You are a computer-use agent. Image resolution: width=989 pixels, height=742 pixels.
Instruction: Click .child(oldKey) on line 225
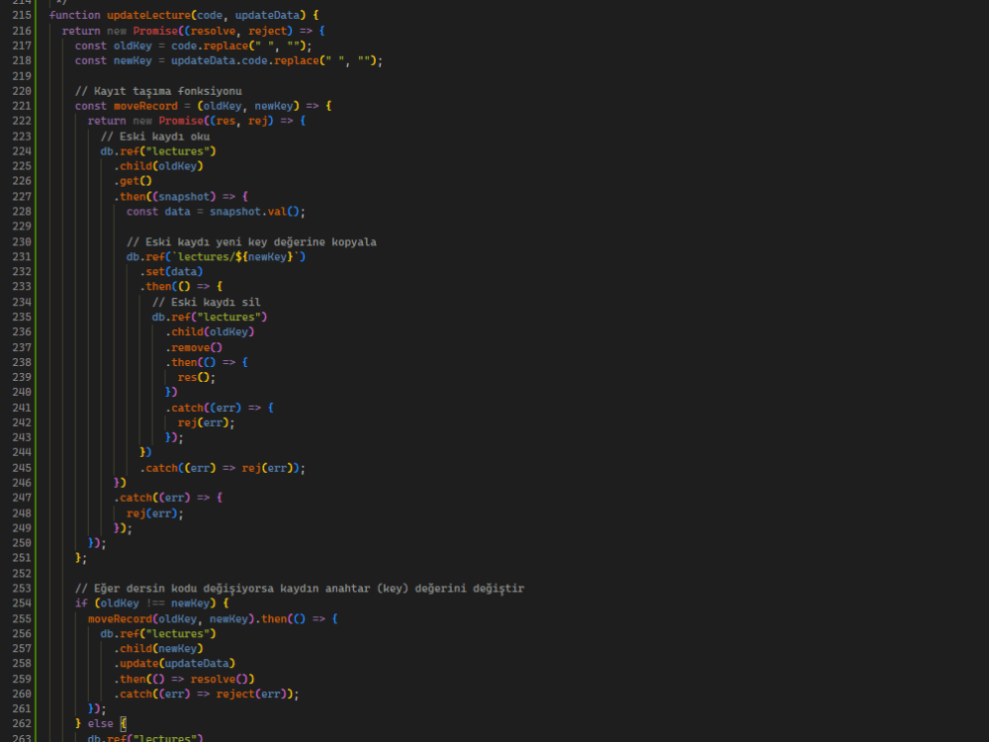tap(158, 166)
